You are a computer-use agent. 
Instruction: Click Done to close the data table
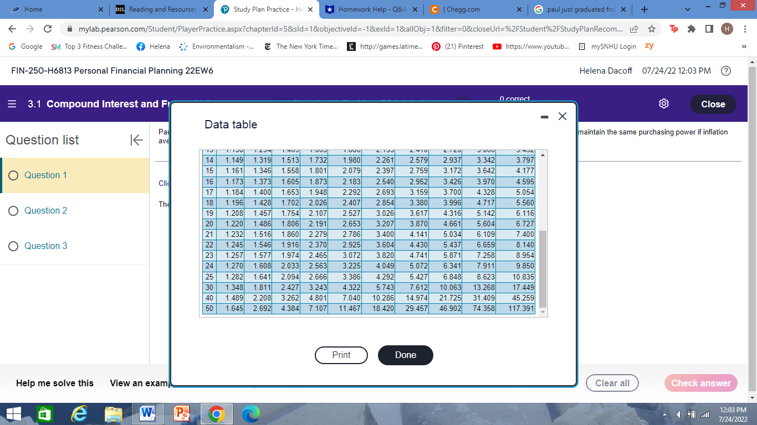point(406,355)
